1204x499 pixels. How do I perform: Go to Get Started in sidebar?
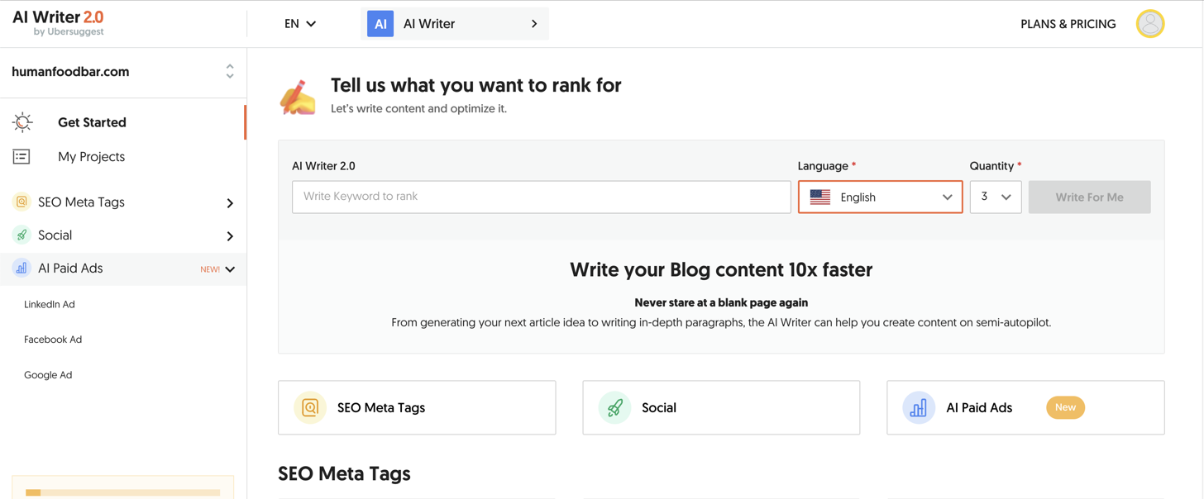click(92, 122)
